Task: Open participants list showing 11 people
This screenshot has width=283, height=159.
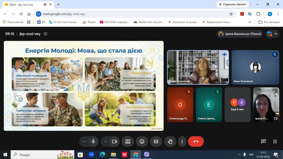Action: tap(272, 34)
